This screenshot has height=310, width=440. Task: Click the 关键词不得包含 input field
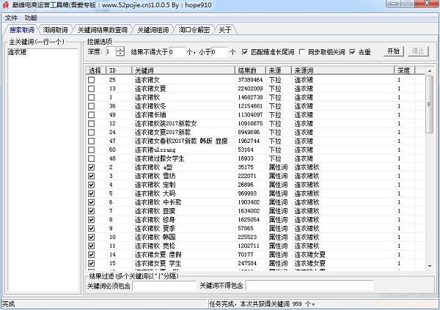[309, 286]
